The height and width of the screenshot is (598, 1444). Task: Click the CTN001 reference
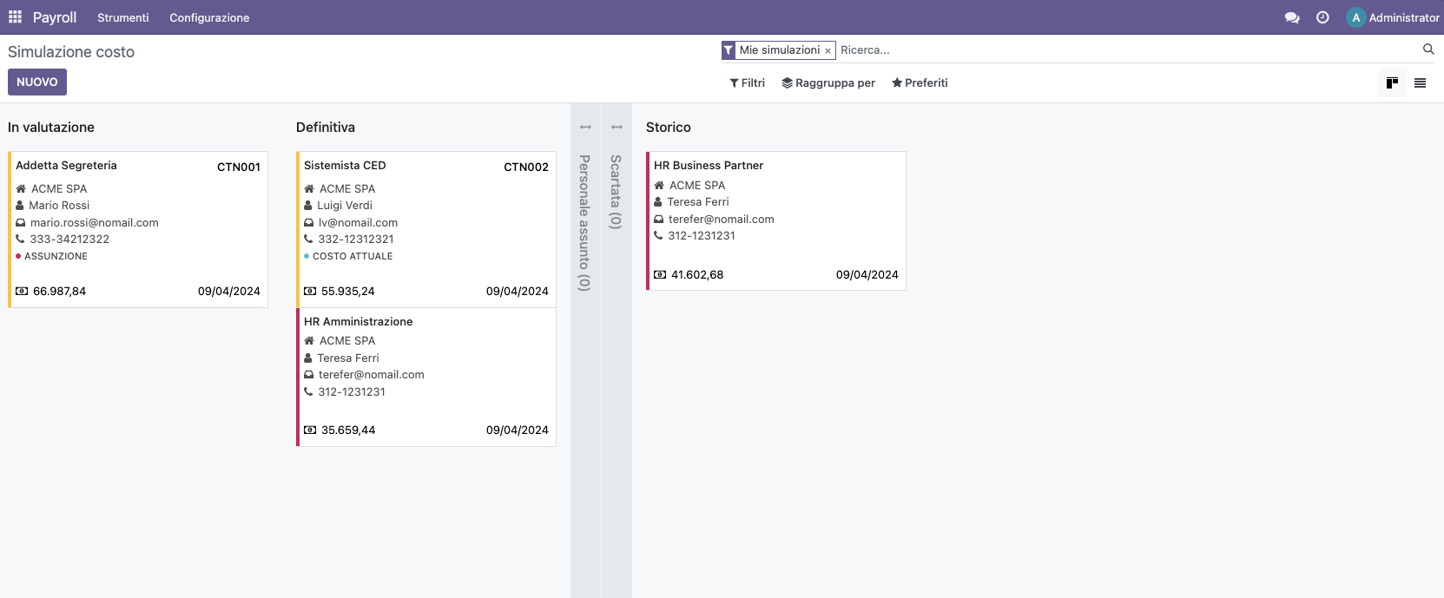[239, 167]
